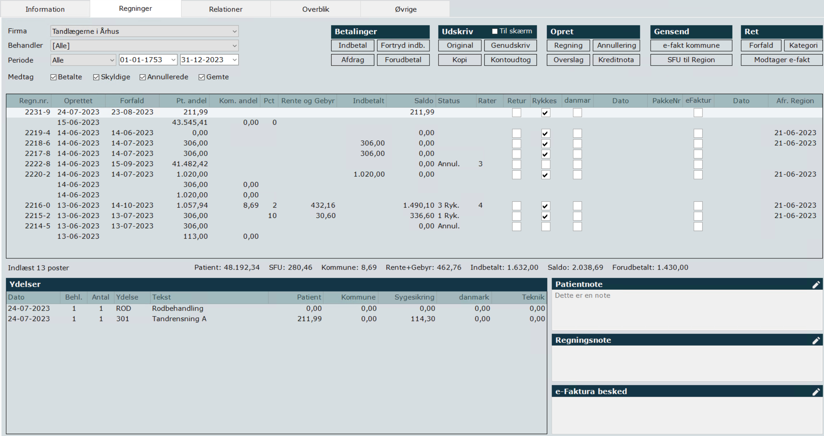
Task: Select invoice row 2222-8
Action: pyautogui.click(x=414, y=164)
